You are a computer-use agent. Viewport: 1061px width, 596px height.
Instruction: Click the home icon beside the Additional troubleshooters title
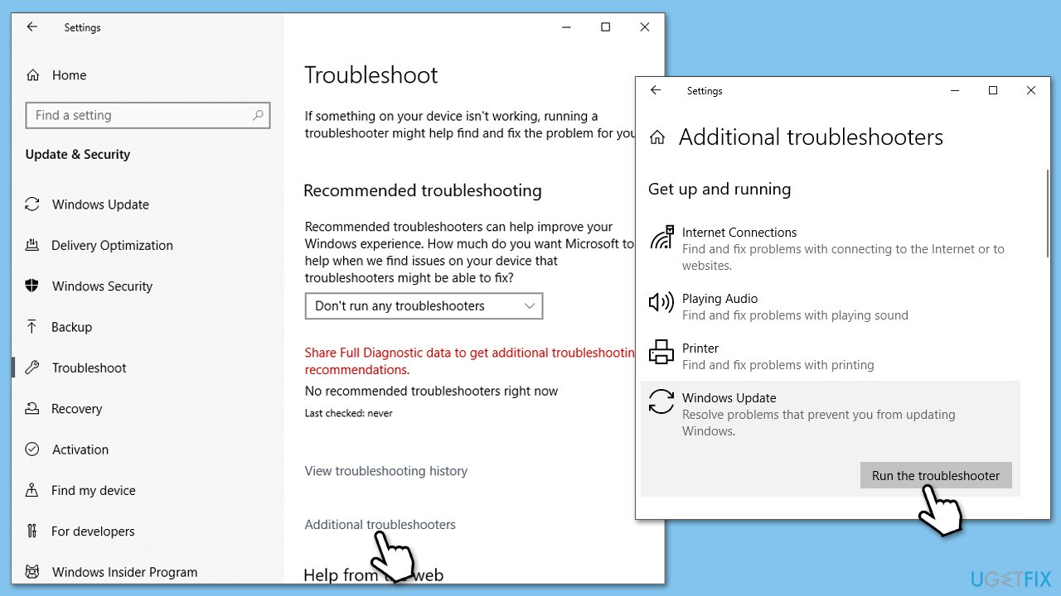coord(657,138)
